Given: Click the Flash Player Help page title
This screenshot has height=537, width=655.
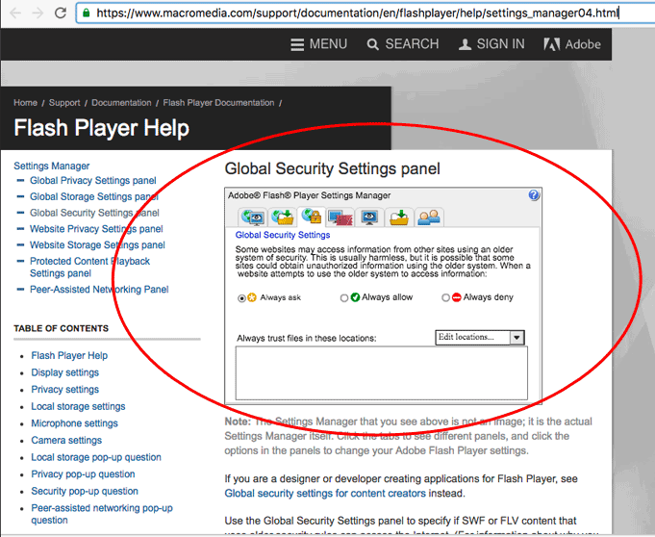Looking at the screenshot, I should pos(102,128).
